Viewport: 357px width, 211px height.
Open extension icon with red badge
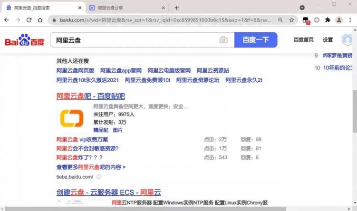click(x=306, y=20)
